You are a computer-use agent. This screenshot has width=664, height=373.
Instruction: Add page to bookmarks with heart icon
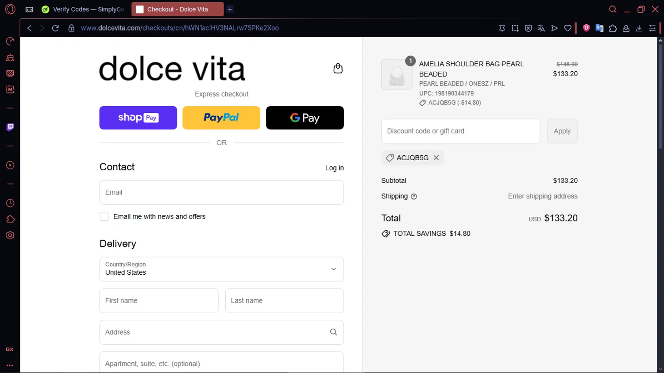(x=567, y=28)
